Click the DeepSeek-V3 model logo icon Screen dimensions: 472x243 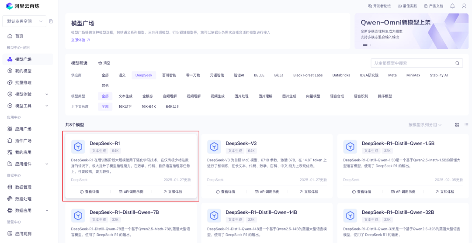pos(214,147)
